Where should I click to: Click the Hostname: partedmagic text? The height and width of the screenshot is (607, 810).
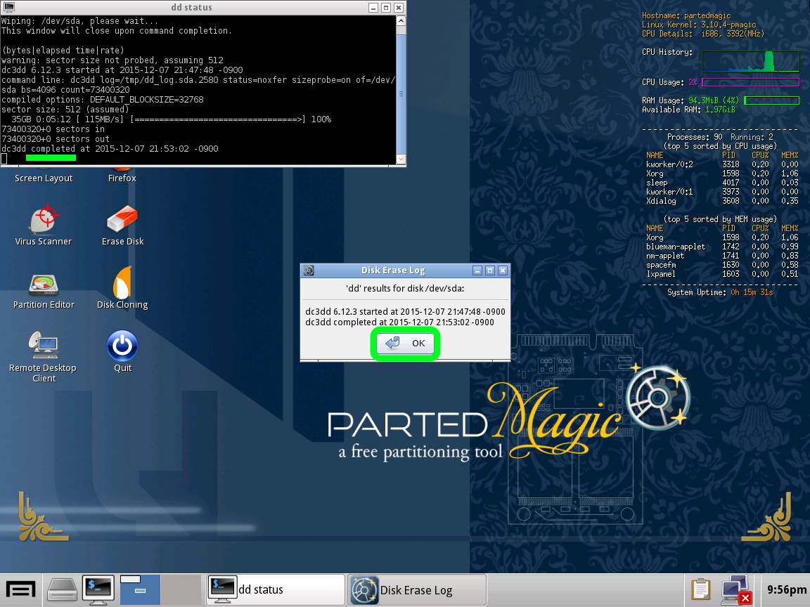[x=686, y=15]
